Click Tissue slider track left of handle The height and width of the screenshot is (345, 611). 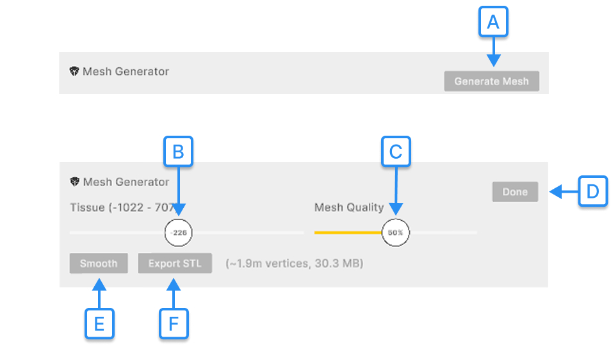click(115, 232)
